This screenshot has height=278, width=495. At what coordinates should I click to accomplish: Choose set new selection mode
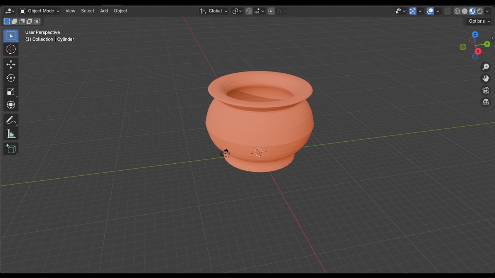pyautogui.click(x=7, y=22)
